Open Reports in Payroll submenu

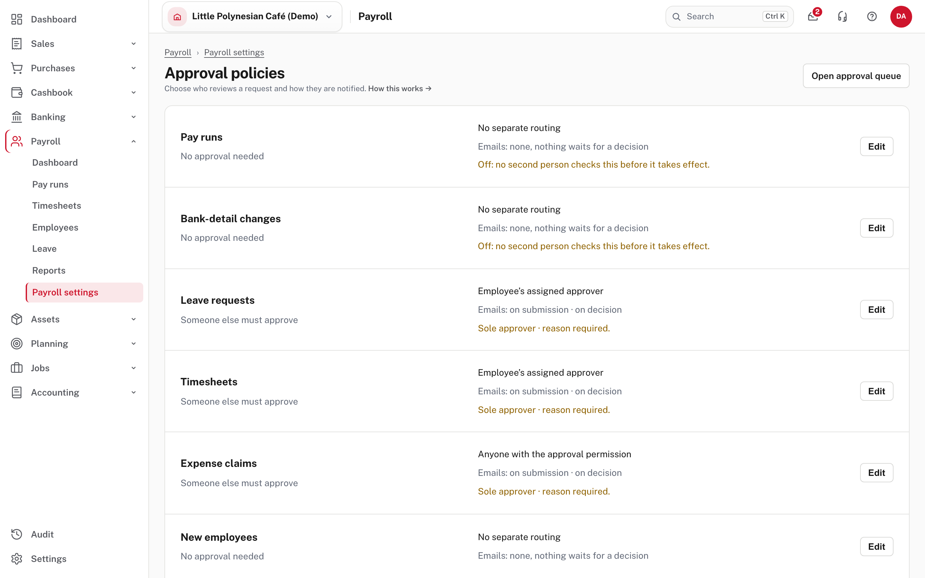click(x=84, y=271)
